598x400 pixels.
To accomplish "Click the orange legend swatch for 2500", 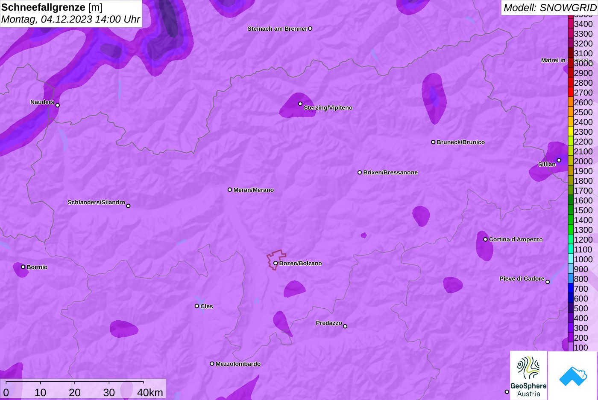I will pos(571,112).
